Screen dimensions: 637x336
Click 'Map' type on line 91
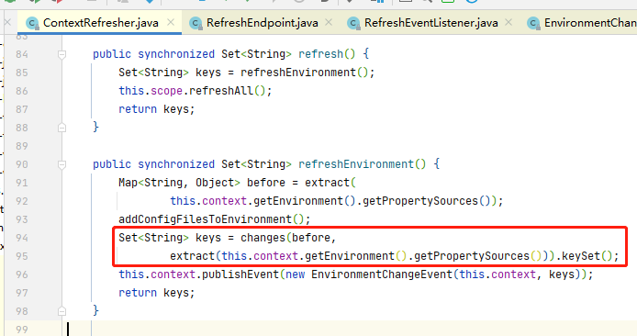128,183
